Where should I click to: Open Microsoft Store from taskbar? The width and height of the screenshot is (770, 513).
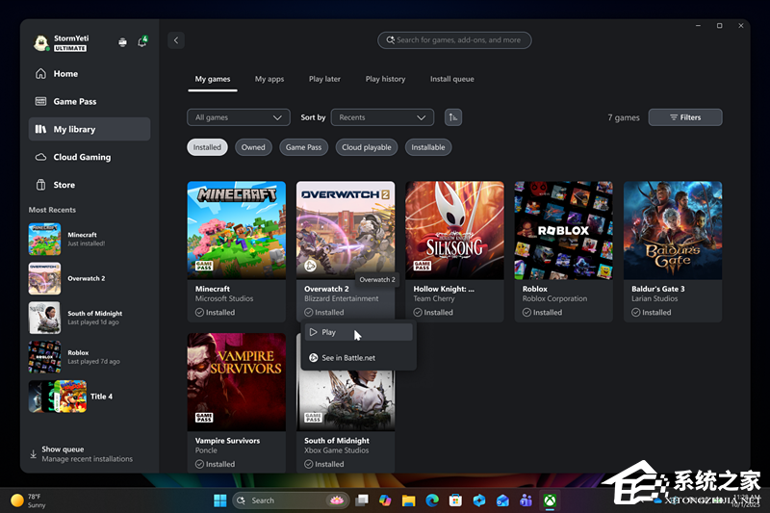click(455, 500)
